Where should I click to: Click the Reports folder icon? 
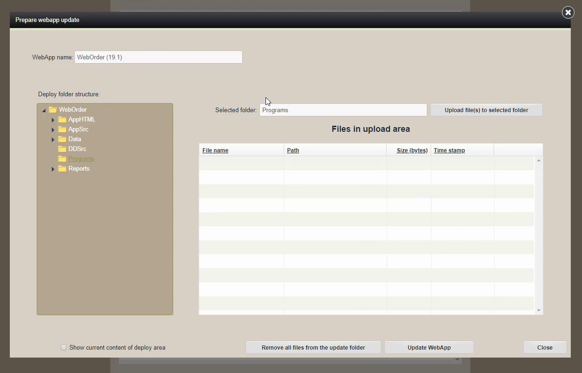tap(62, 169)
